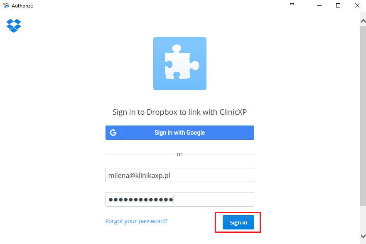Click the scrollbar up arrow
The width and height of the screenshot is (366, 244).
click(x=363, y=21)
